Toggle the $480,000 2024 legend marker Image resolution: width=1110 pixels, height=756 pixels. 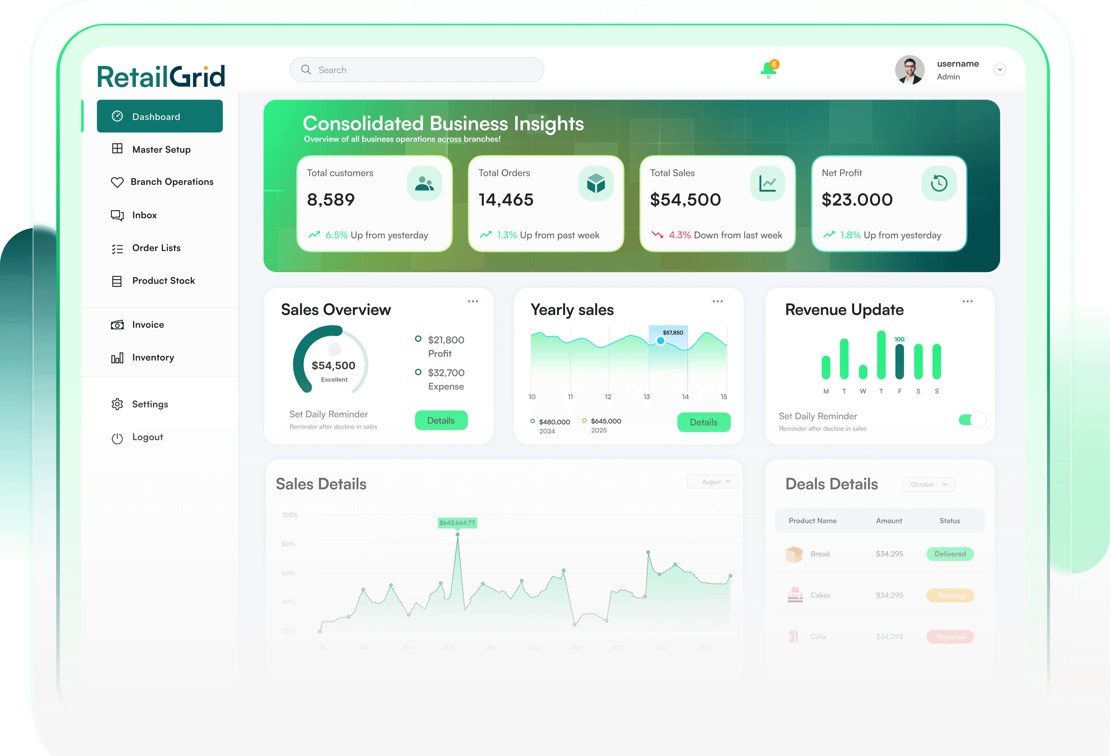click(x=532, y=421)
